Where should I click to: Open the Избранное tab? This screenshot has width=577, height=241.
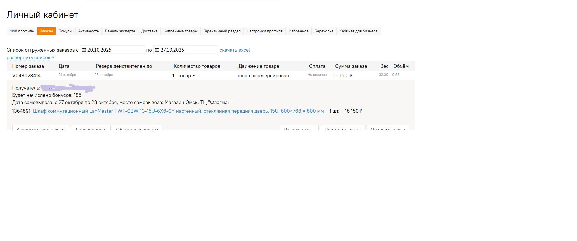coord(299,31)
